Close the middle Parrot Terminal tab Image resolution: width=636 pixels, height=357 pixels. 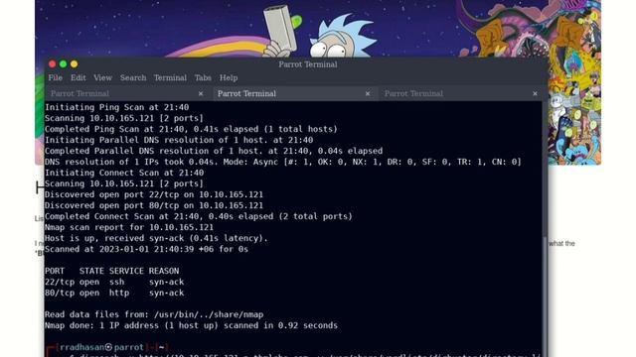coord(368,94)
